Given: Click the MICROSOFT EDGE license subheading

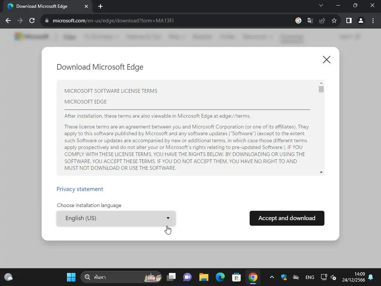Looking at the screenshot, I should (86, 102).
